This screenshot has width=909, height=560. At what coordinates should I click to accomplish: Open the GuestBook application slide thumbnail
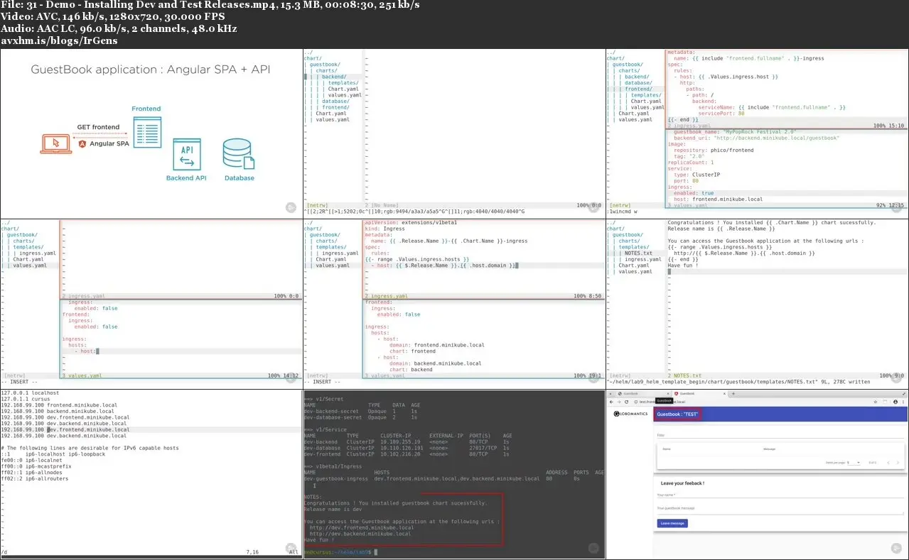tap(151, 133)
